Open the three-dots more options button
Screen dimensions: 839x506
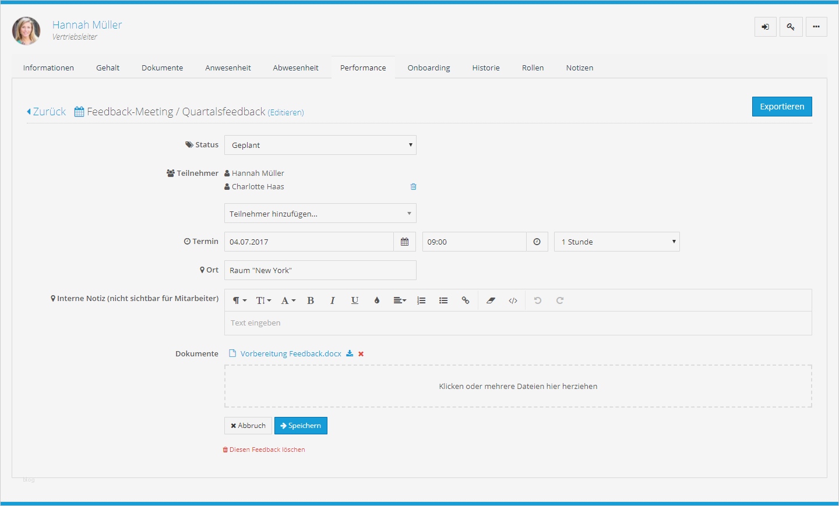816,27
